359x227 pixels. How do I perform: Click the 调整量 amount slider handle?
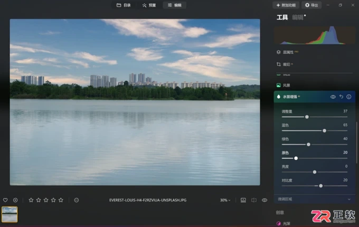pyautogui.click(x=307, y=117)
